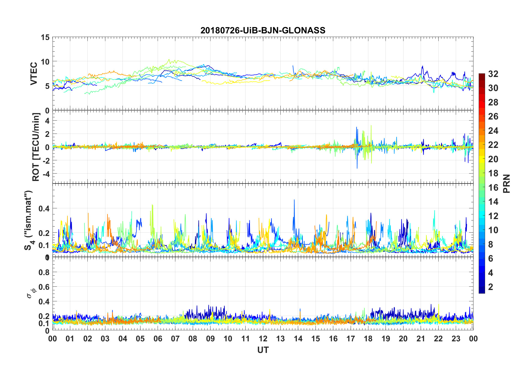Click the ROT spike near 17 UT

click(357, 148)
